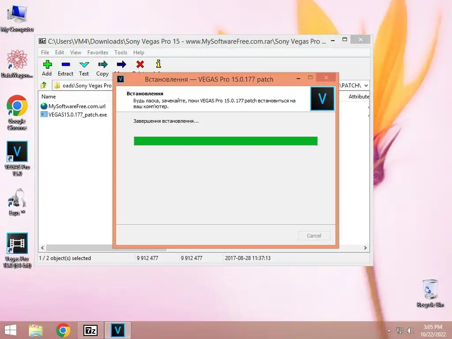Click the network tray icon

coord(399,331)
